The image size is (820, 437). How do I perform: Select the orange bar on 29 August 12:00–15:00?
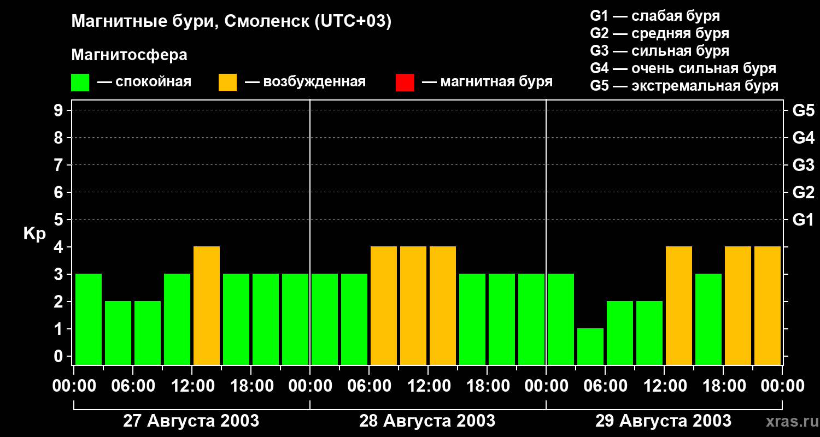(x=679, y=305)
